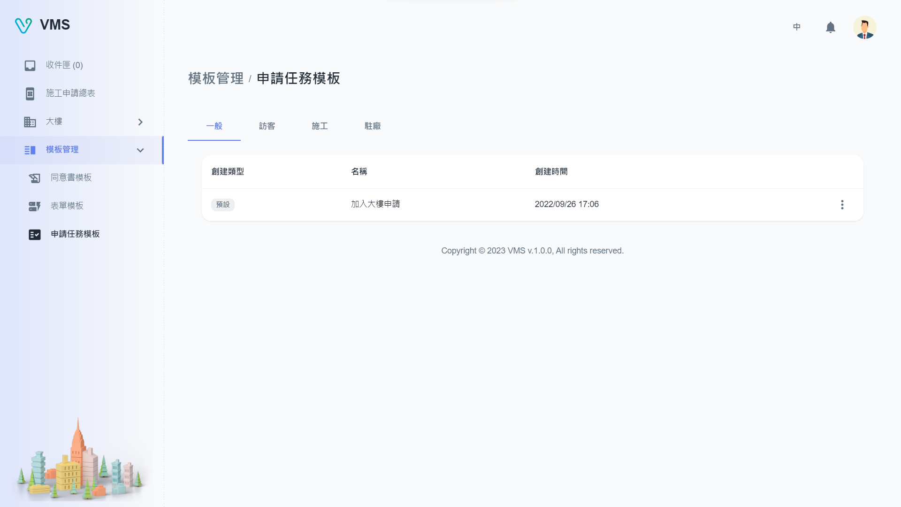This screenshot has width=901, height=507.
Task: Click the 預設 tag badge
Action: (223, 205)
